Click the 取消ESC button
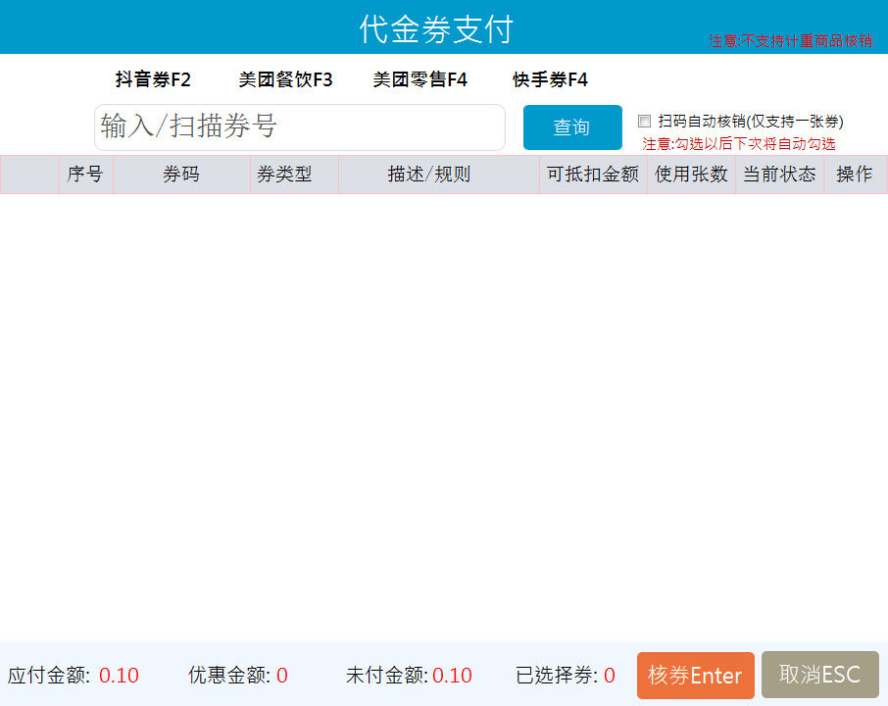Screen dimensions: 888x706 [x=820, y=675]
